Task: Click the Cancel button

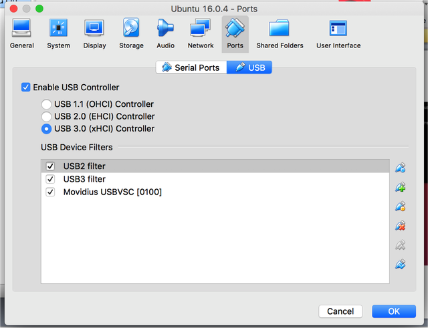Action: pos(340,311)
